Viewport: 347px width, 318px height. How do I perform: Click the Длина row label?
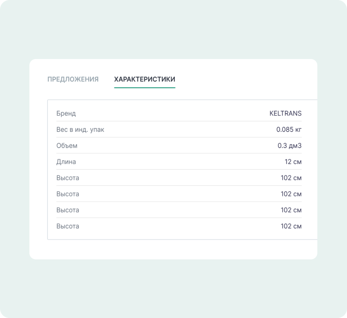66,162
